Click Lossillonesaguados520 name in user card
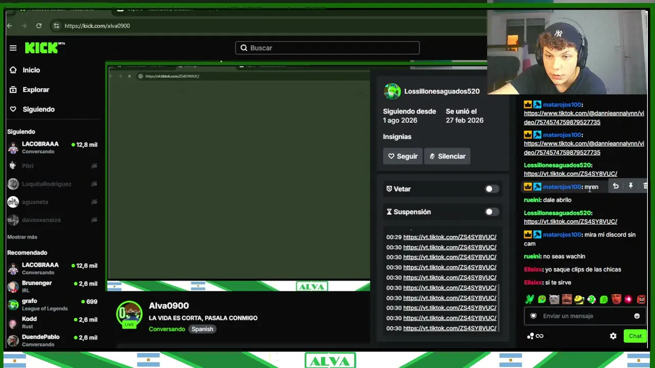 [x=442, y=91]
